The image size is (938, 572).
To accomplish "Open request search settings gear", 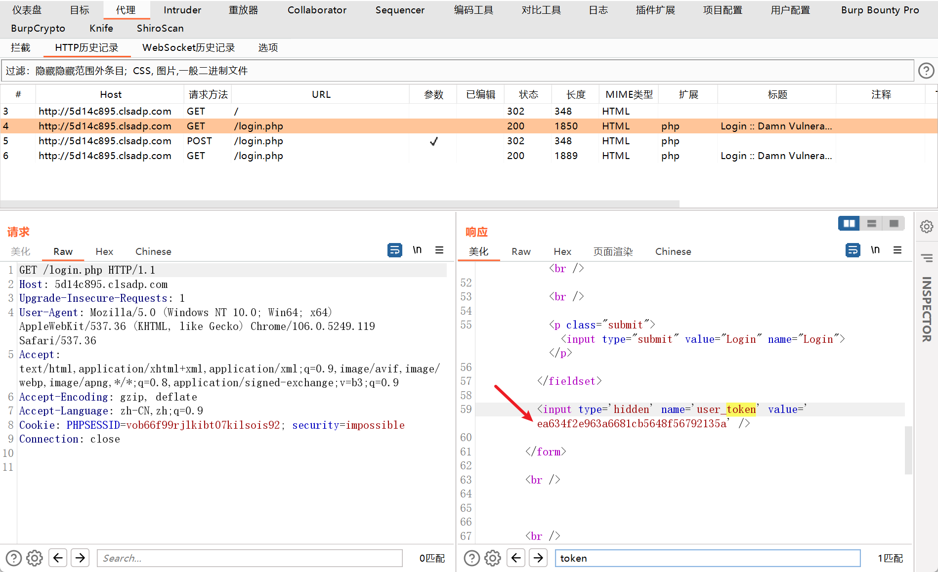I will pos(35,558).
